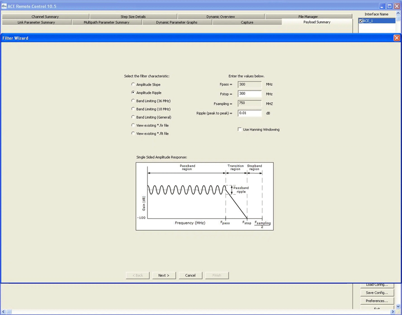Click the Ripple peak to peak field
Image resolution: width=402 pixels, height=315 pixels.
click(249, 113)
